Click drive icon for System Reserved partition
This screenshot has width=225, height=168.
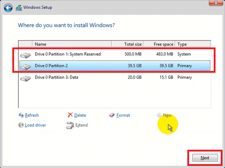[x=25, y=55]
